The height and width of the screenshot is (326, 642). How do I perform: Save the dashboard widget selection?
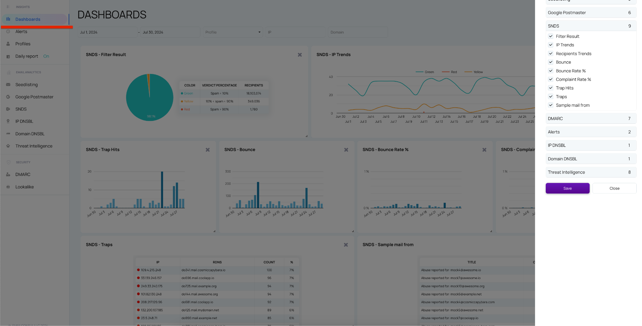(567, 188)
